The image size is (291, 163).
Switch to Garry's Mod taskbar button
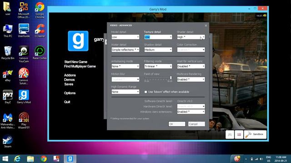[70, 159]
